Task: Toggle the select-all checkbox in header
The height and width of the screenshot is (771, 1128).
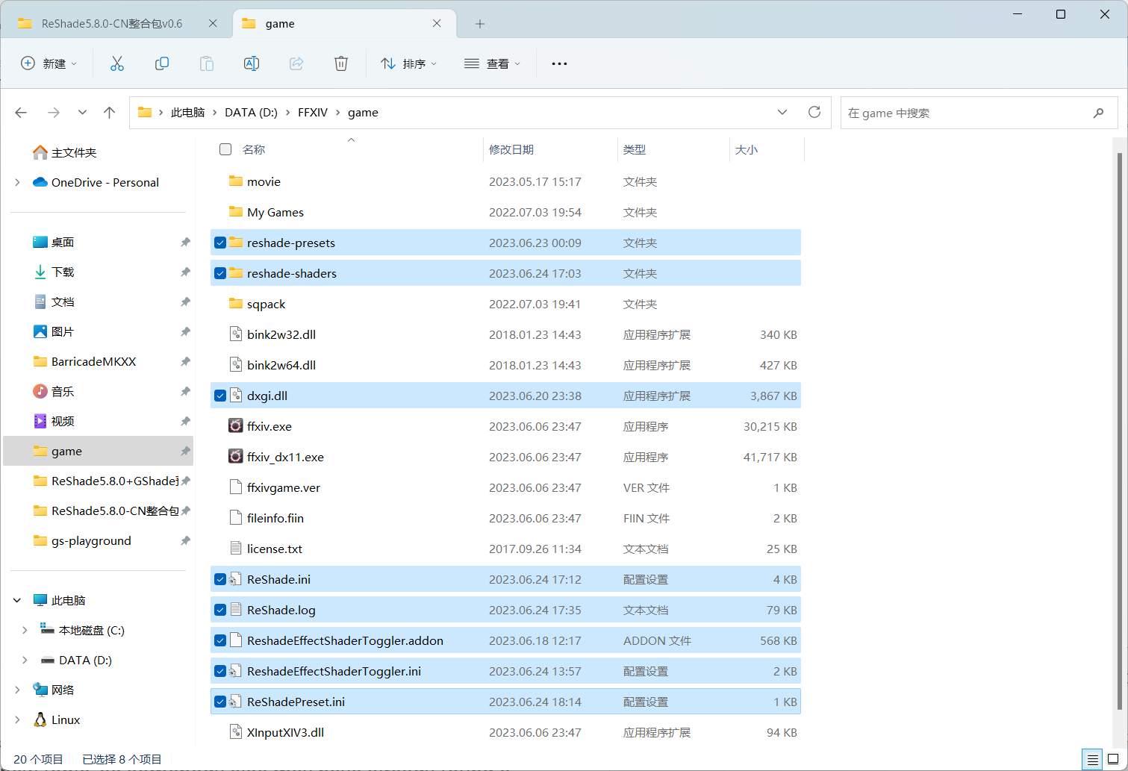Action: [x=225, y=149]
